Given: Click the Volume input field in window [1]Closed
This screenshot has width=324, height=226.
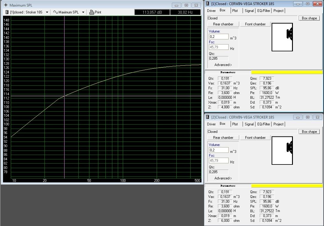Looking at the screenshot, I should point(218,37).
